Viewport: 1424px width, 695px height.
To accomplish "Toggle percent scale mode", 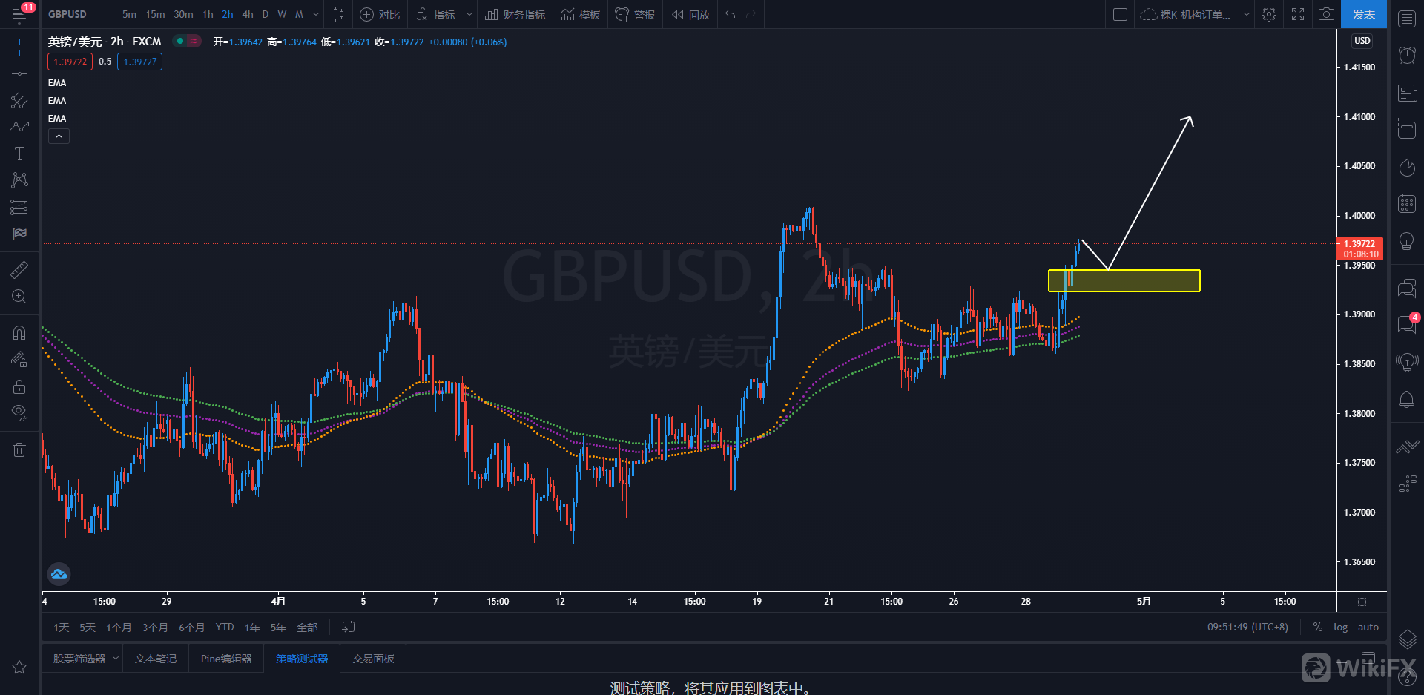I will [1317, 628].
